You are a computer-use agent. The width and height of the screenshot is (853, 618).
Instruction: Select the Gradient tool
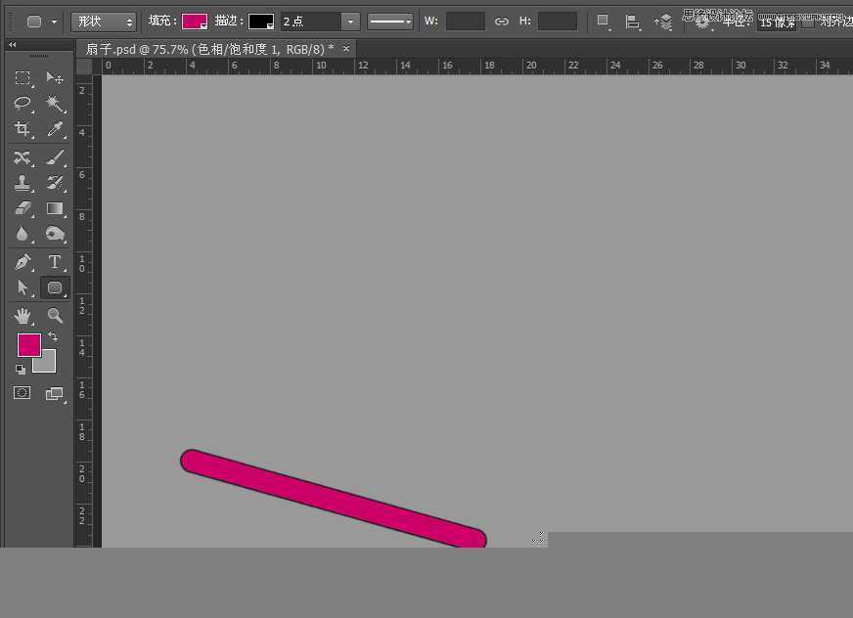pyautogui.click(x=55, y=208)
